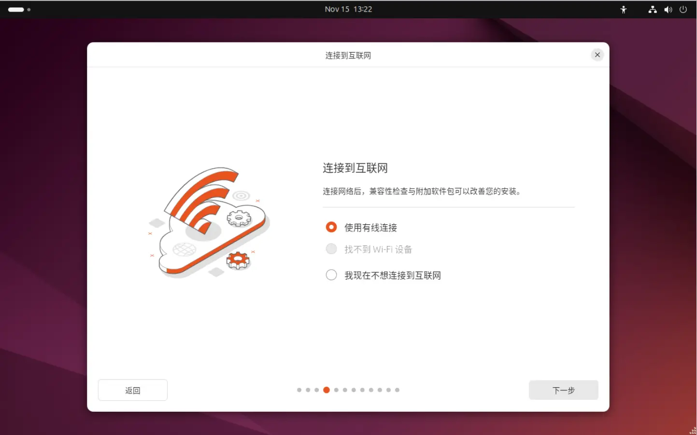Click the orange gear in the illustration
The height and width of the screenshot is (435, 697).
tap(238, 260)
